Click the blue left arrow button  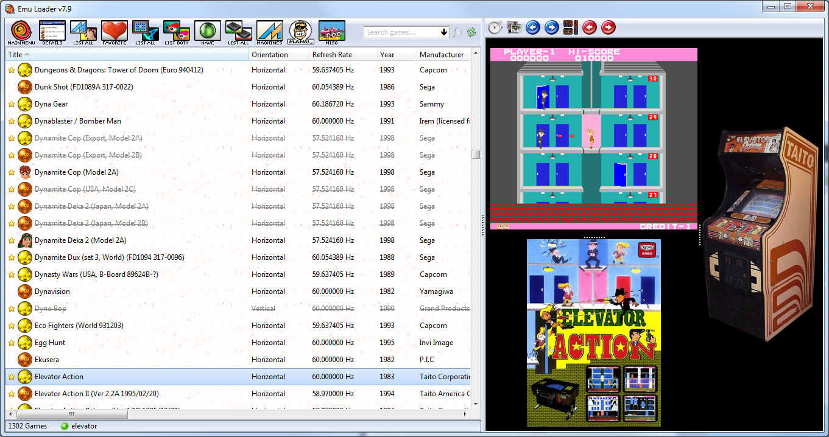click(x=533, y=27)
